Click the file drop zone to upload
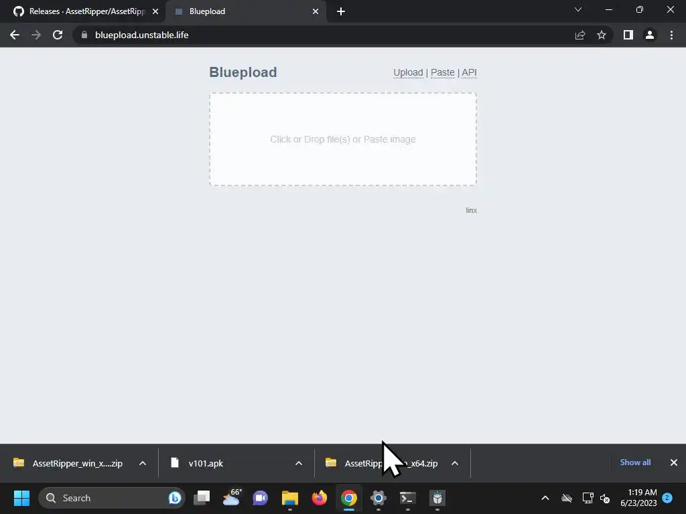This screenshot has height=514, width=686. click(343, 139)
